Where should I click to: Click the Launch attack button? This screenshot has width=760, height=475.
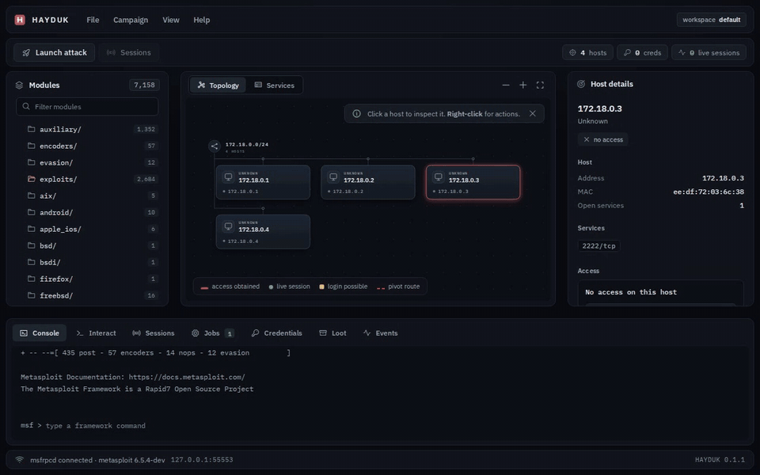55,52
